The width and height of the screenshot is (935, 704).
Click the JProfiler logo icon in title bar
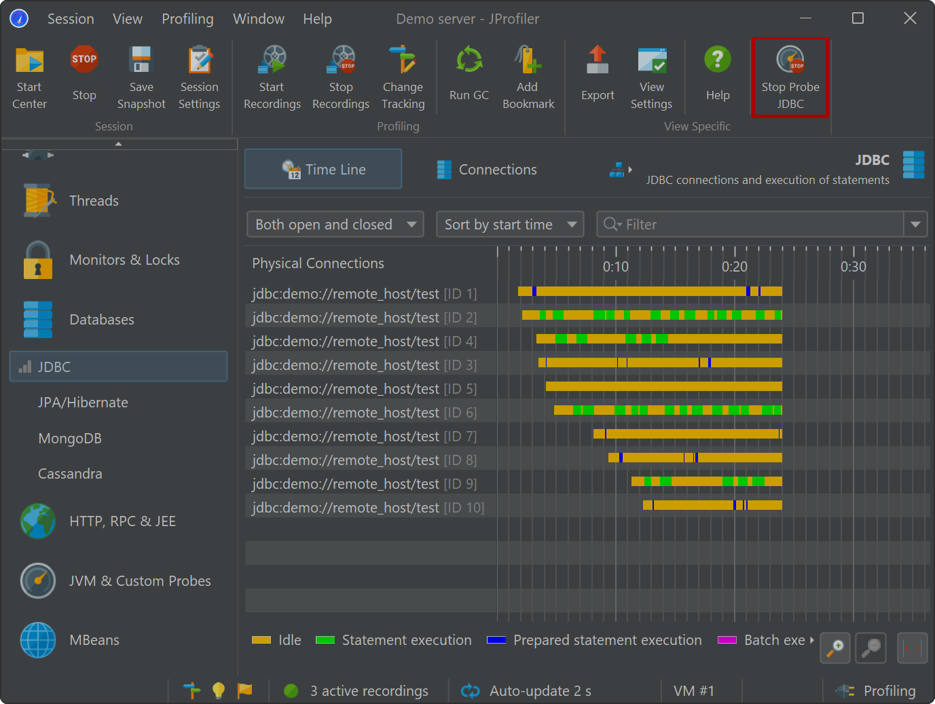tap(19, 18)
